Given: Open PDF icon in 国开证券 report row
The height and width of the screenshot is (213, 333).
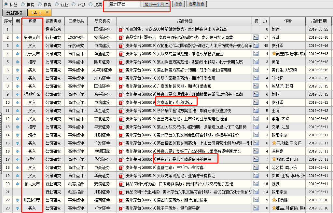Looking at the screenshot, I should coord(121,62).
